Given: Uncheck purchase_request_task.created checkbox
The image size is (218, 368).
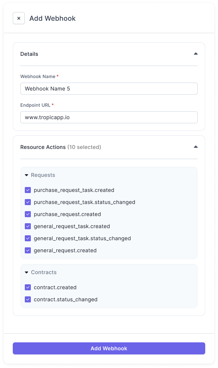Looking at the screenshot, I should pos(28,190).
